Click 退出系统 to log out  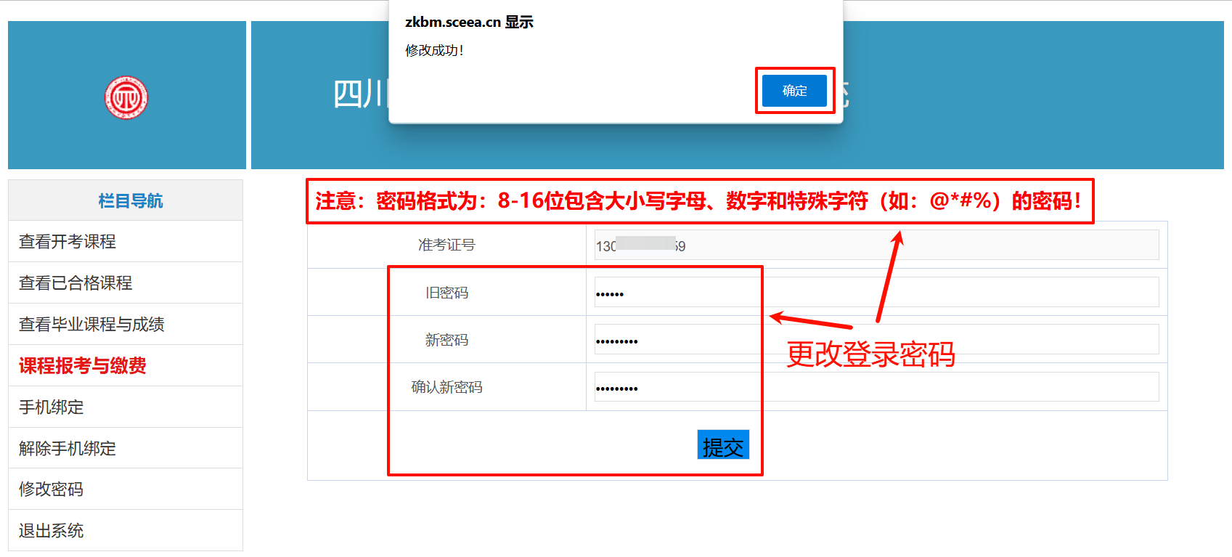(52, 530)
